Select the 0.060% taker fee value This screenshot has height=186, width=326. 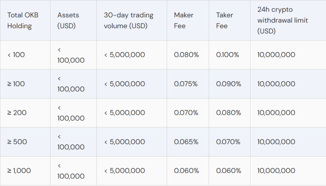[x=229, y=171]
